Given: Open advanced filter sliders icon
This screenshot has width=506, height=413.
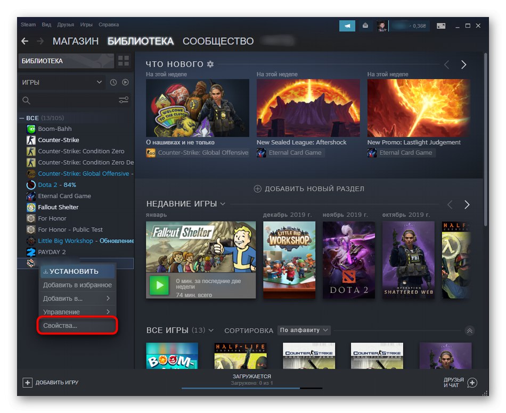Looking at the screenshot, I should coord(124,100).
